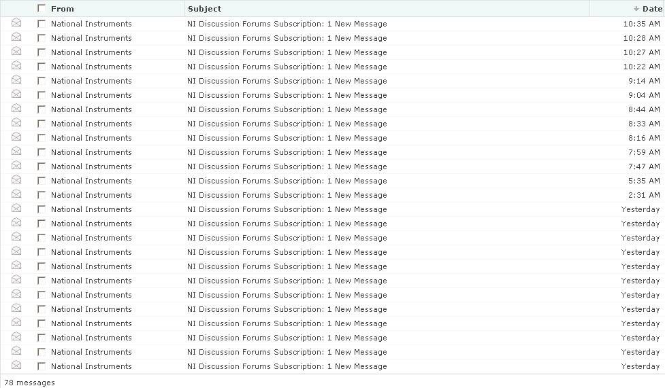Viewport: 665px width, 388px height.
Task: Click National Instruments sender at 10:35 AM
Action: coord(91,24)
